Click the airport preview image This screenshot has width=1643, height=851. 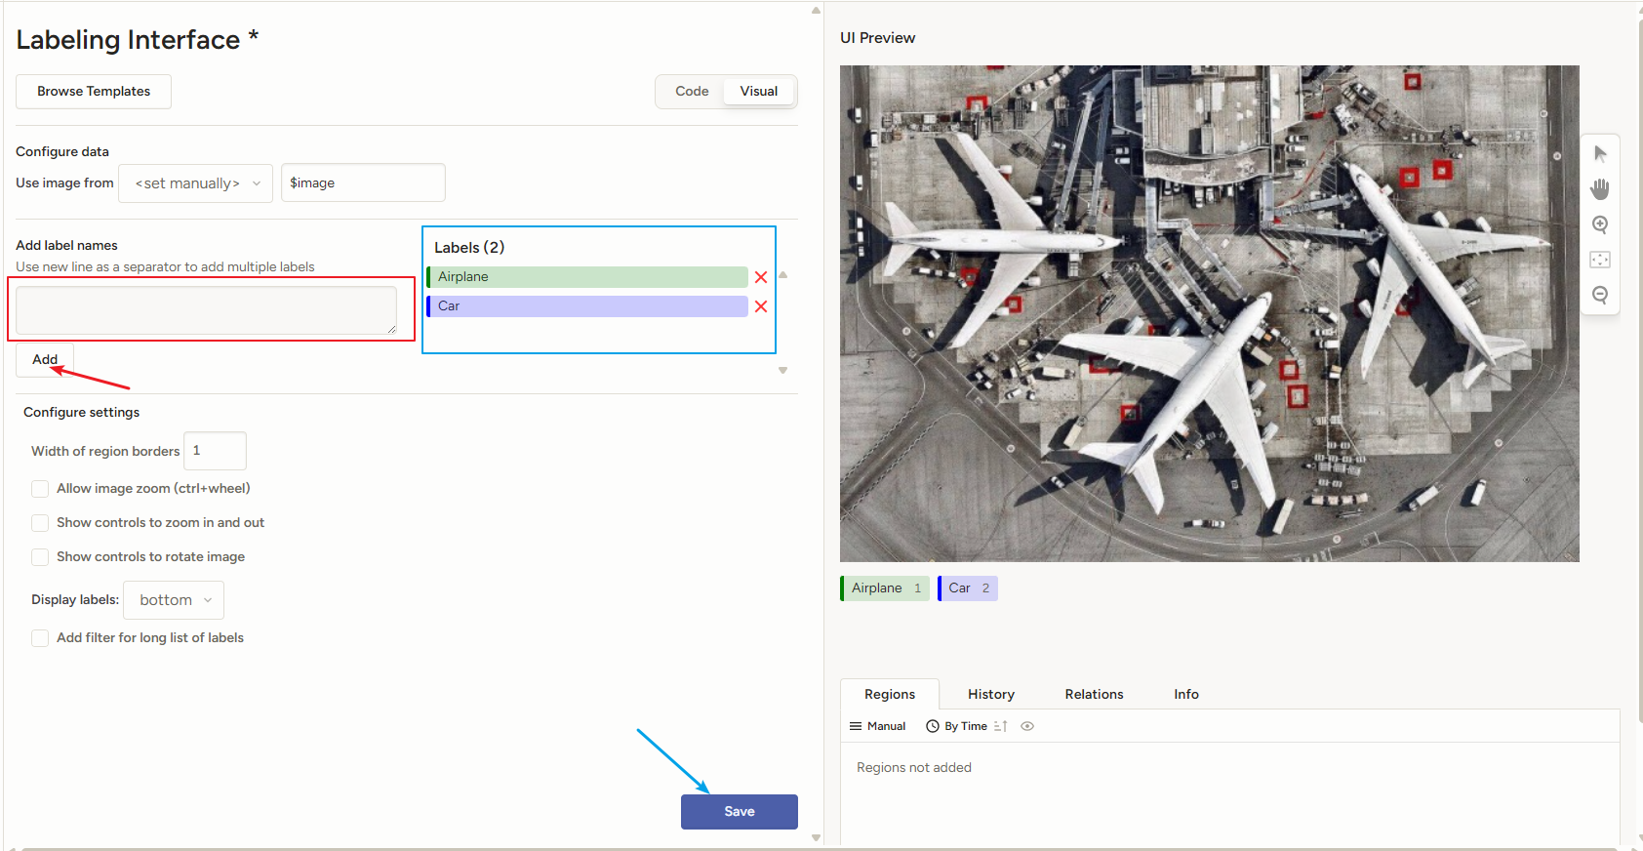[1209, 313]
